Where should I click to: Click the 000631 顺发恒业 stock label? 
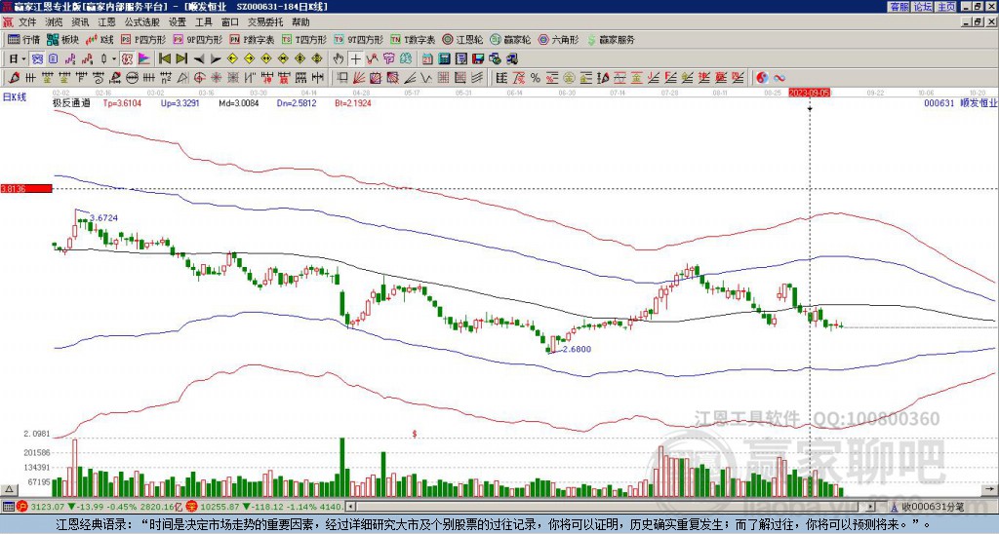point(960,102)
